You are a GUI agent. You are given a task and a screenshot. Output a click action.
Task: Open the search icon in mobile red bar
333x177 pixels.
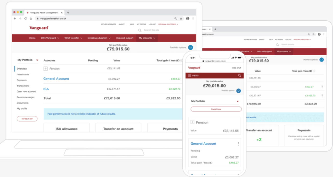(240, 75)
